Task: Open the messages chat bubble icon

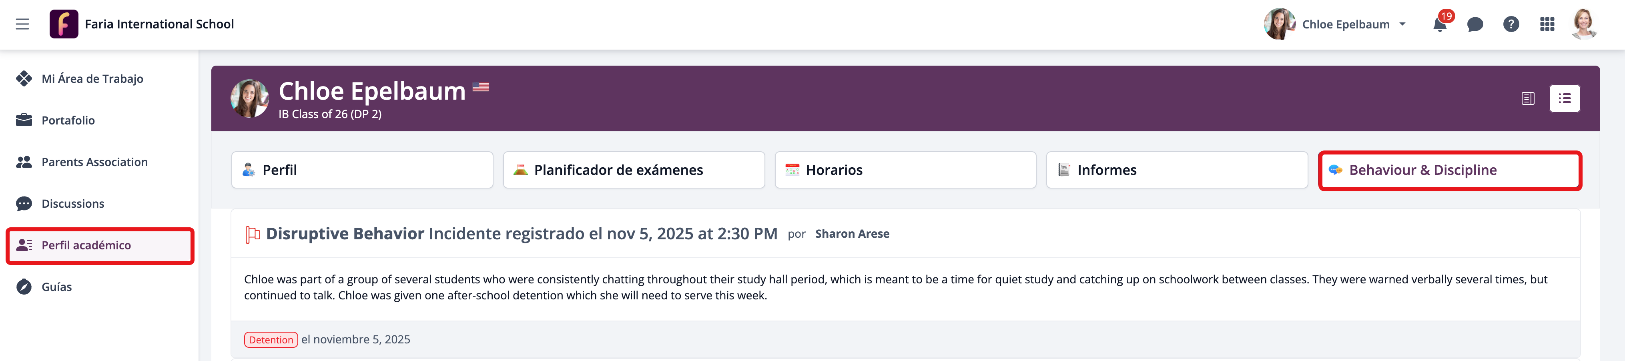Action: click(x=1475, y=25)
